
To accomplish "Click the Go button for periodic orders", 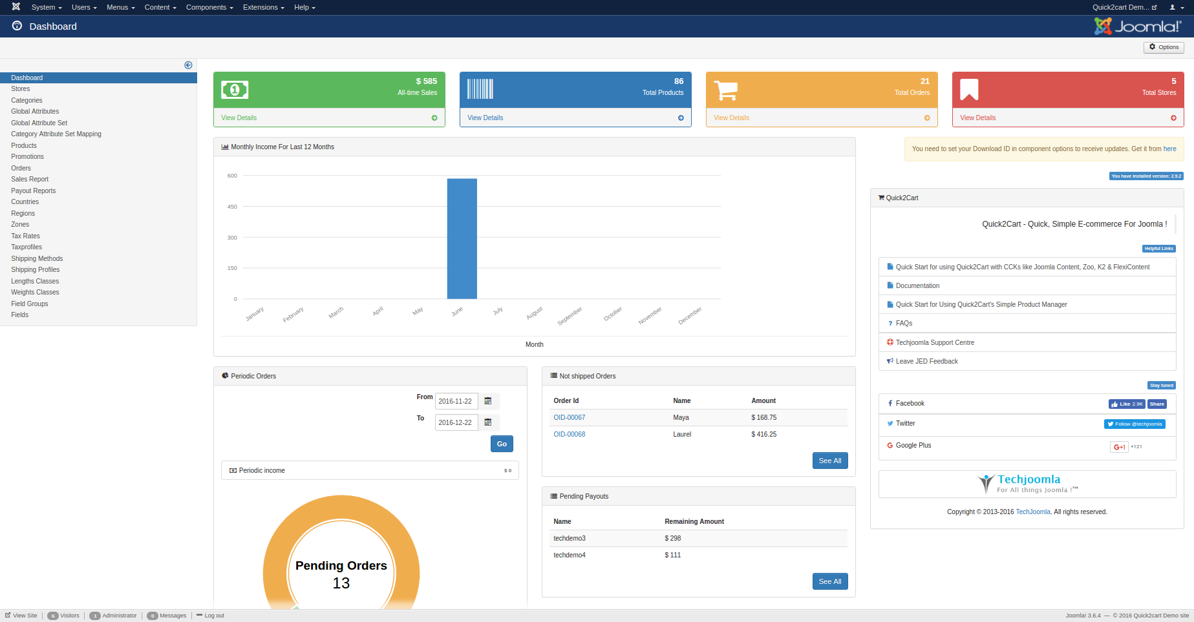I will [x=502, y=444].
